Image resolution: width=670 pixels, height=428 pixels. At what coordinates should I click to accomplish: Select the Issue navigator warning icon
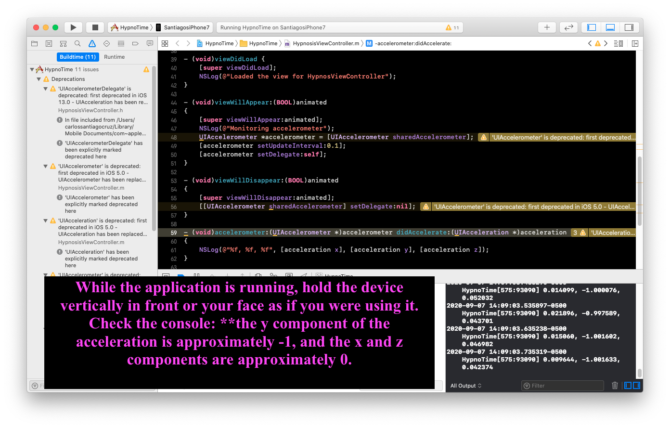[92, 43]
